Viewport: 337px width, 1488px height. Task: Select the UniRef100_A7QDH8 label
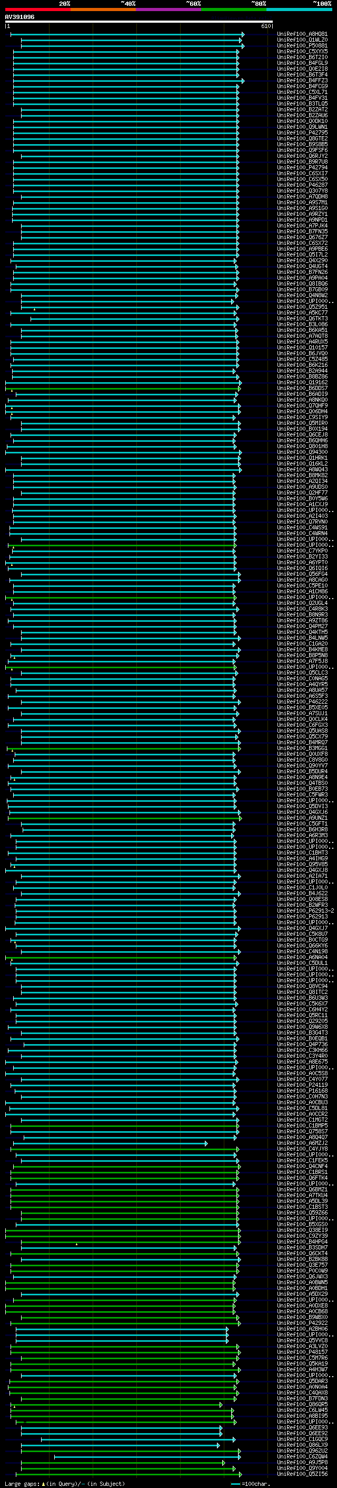(x=302, y=196)
